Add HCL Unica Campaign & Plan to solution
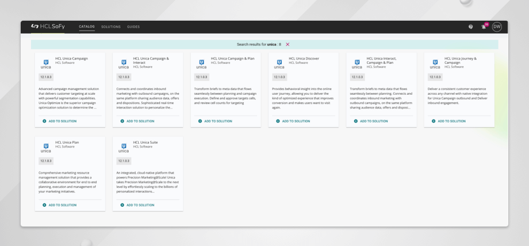 pyautogui.click(x=215, y=121)
